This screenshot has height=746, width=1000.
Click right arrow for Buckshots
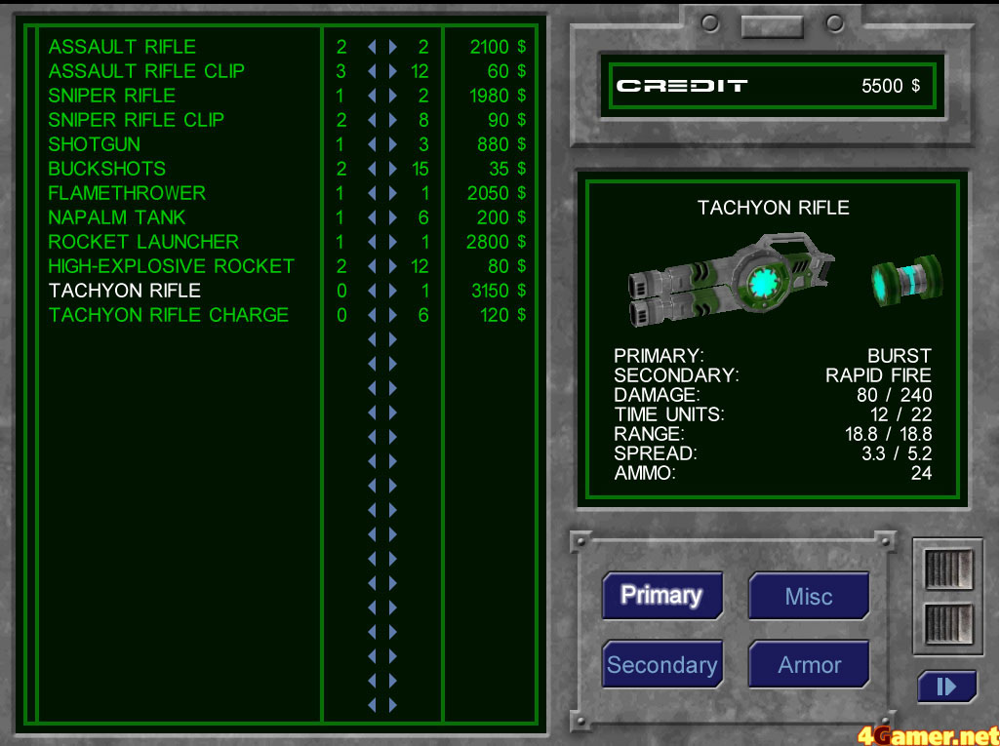click(393, 169)
